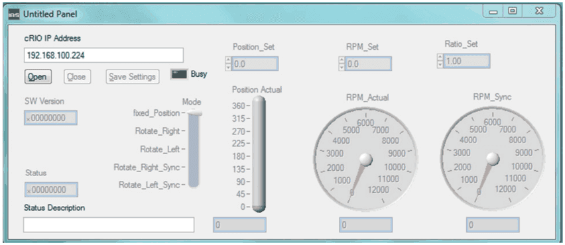Raise Ratio_Set with up arrow
The image size is (565, 245).
[440, 58]
